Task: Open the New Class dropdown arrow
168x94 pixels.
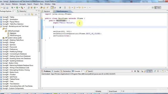Action: click(37, 8)
